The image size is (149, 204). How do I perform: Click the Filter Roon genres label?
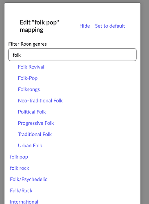[27, 44]
